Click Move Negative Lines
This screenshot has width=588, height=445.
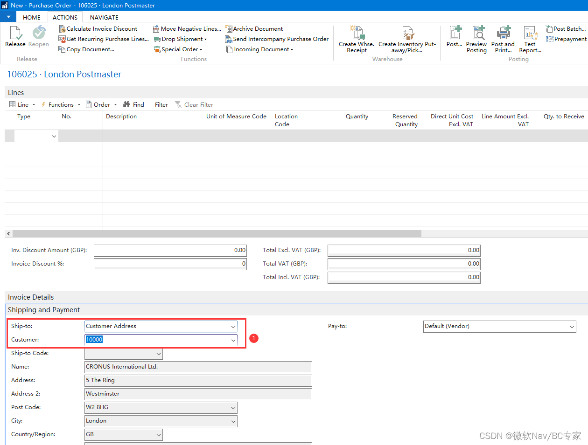[186, 28]
